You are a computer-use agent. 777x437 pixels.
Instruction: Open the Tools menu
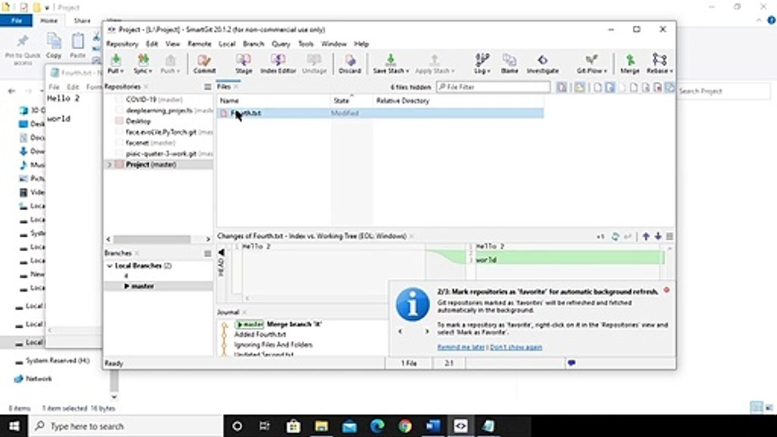pyautogui.click(x=306, y=44)
